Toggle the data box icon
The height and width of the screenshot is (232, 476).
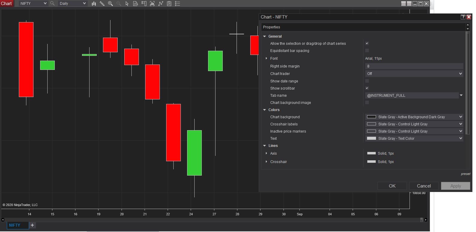click(x=136, y=4)
